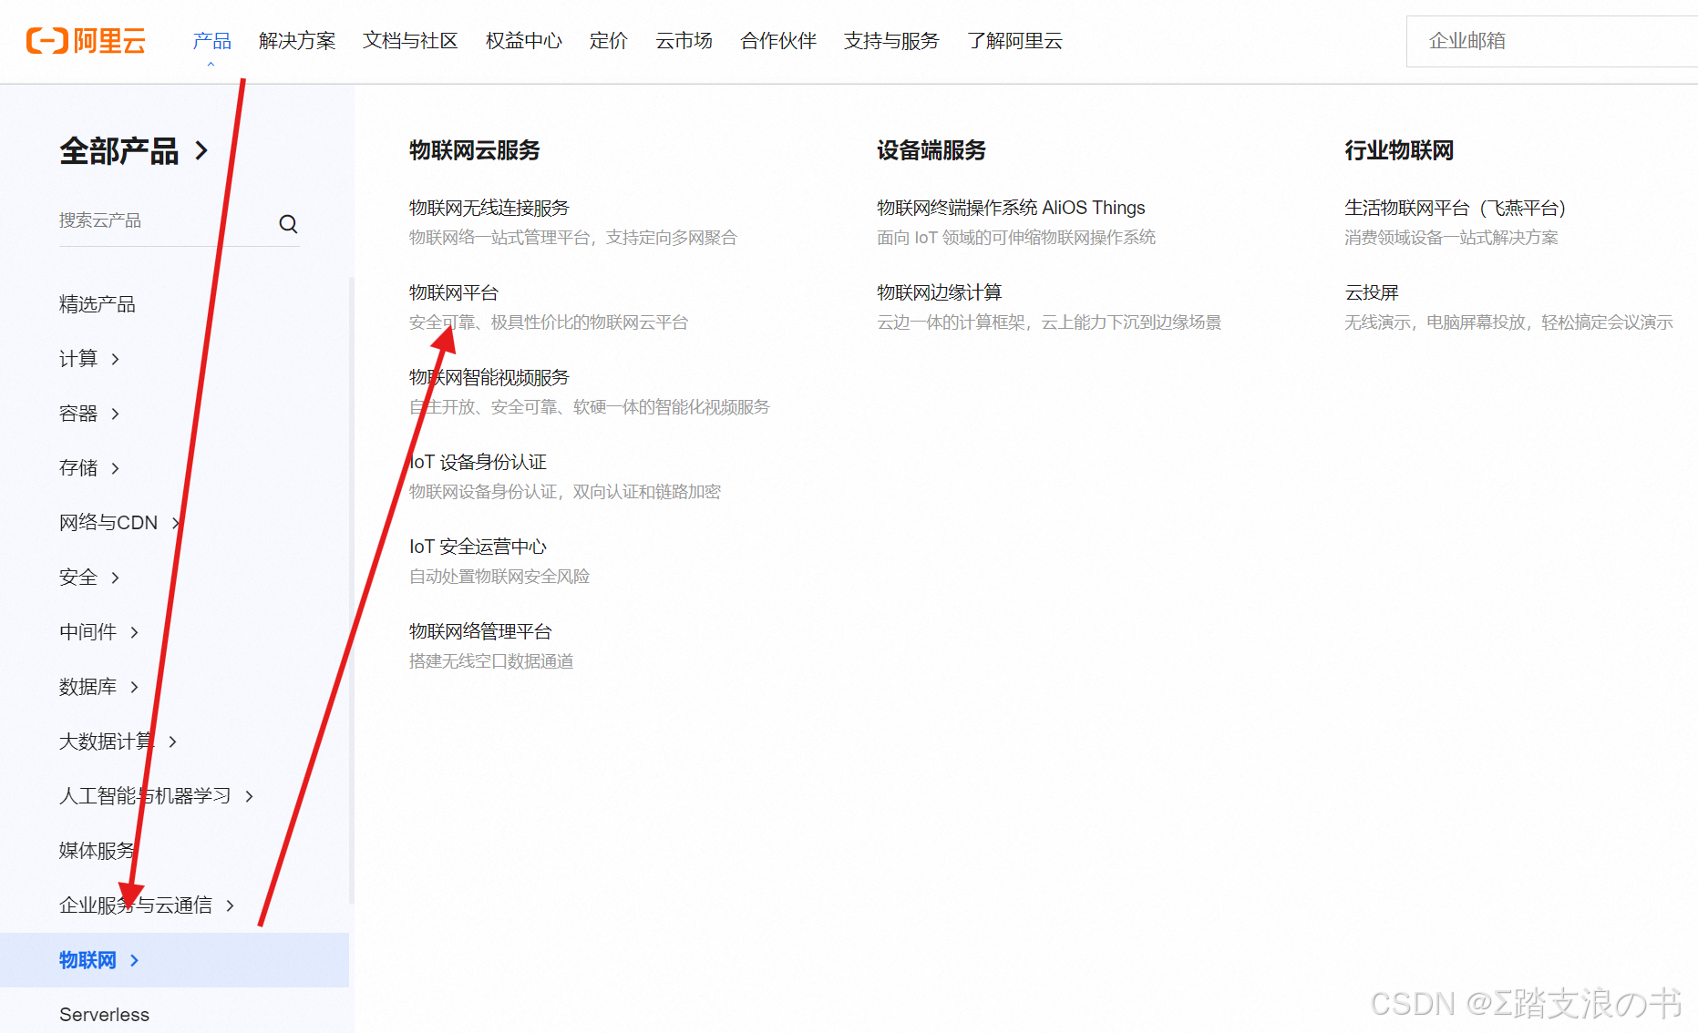Open the 云市场 menu item
The image size is (1698, 1033).
pos(684,41)
